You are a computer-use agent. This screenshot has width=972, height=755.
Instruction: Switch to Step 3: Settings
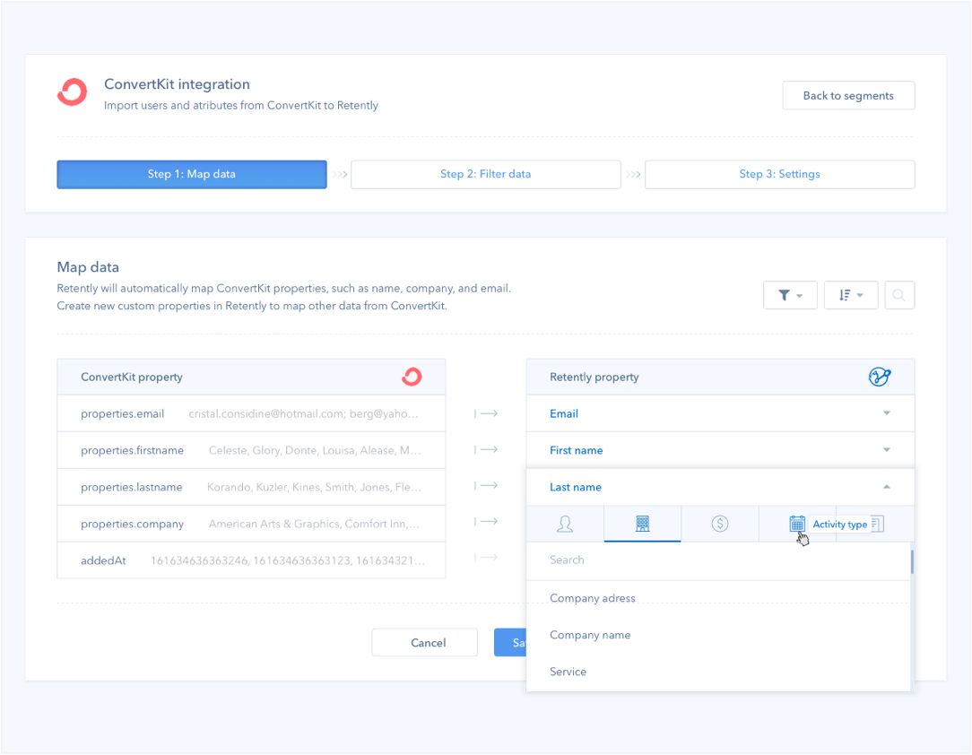click(x=779, y=174)
